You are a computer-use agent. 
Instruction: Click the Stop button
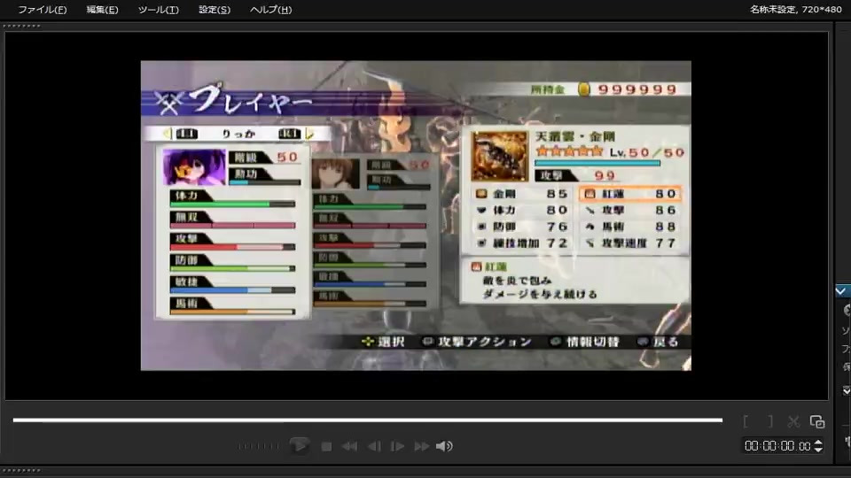pos(326,446)
